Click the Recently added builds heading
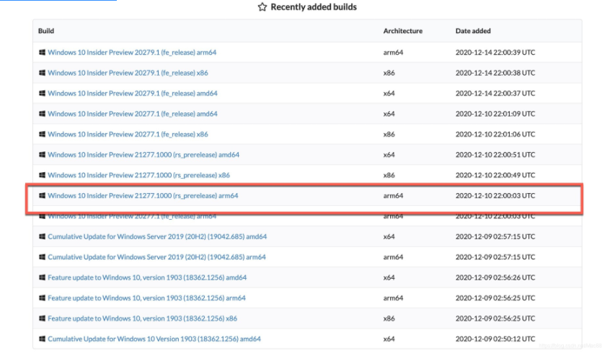The image size is (602, 353). [x=314, y=7]
